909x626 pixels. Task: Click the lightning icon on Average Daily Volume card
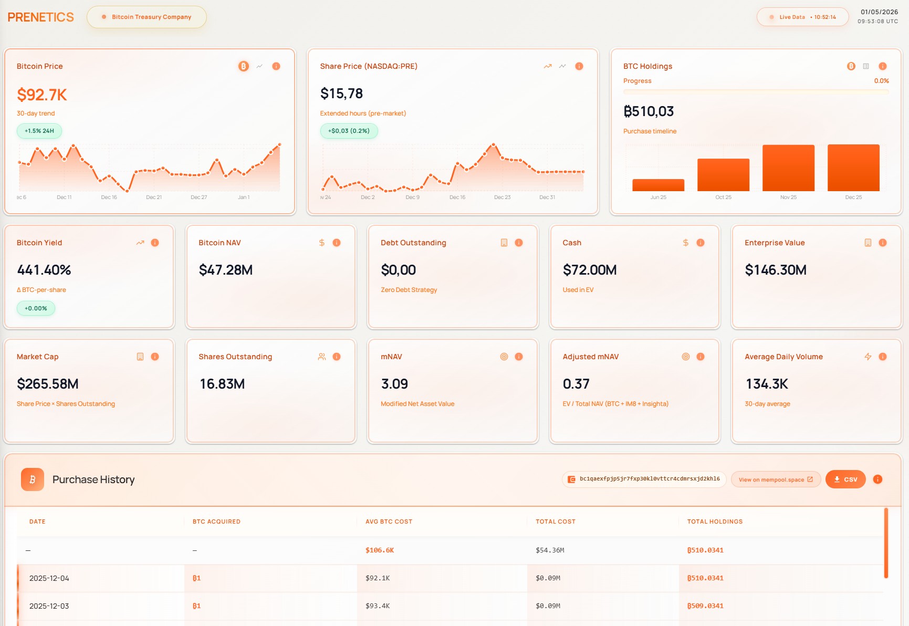[x=868, y=357]
